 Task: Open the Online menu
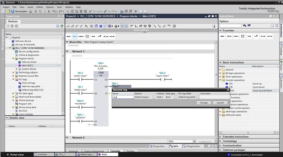40,7
